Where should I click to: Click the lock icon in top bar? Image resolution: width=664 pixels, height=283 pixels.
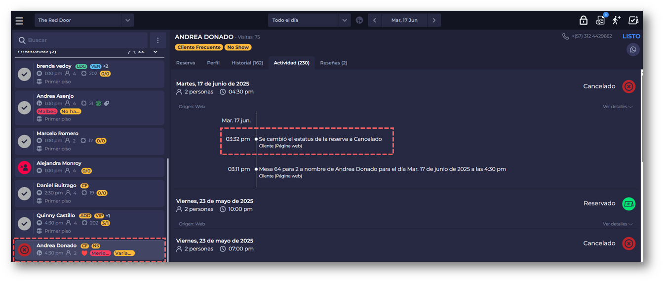point(583,20)
